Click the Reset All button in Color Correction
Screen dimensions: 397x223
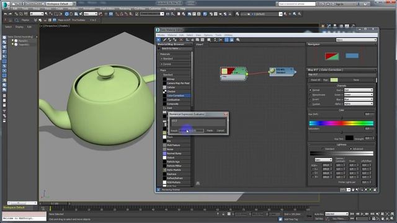click(x=315, y=80)
